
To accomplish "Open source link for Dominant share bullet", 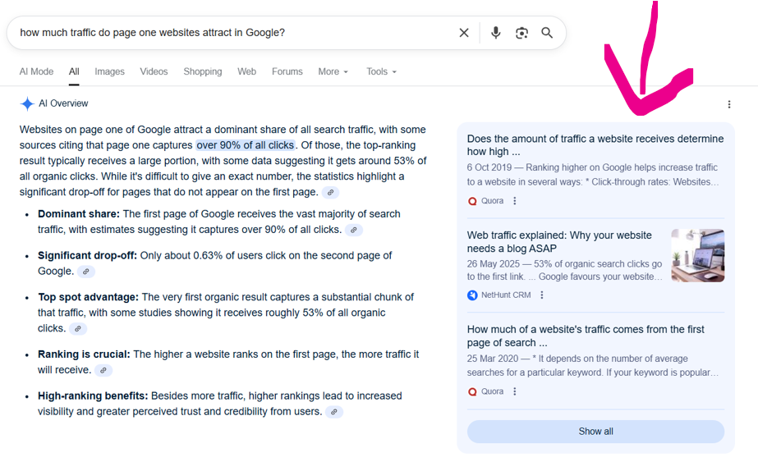I will point(354,230).
